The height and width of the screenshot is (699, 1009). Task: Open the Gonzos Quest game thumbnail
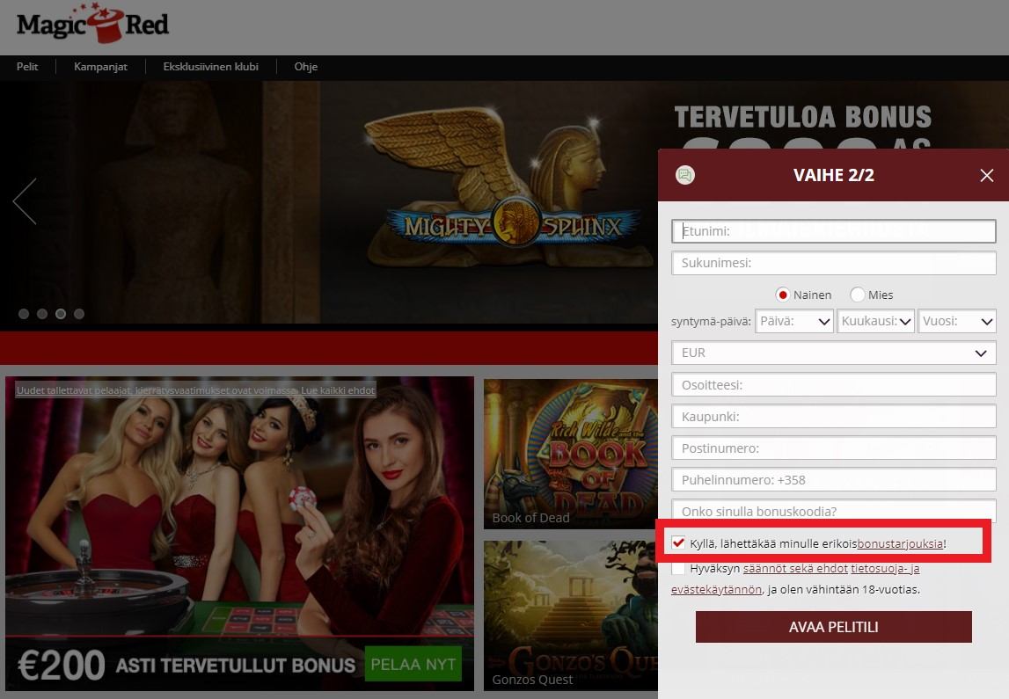pyautogui.click(x=570, y=615)
